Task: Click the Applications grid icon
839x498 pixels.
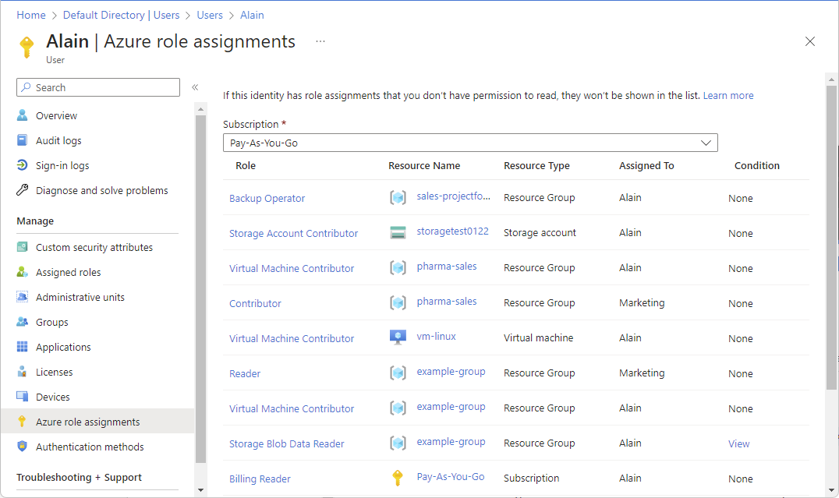Action: pyautogui.click(x=23, y=347)
